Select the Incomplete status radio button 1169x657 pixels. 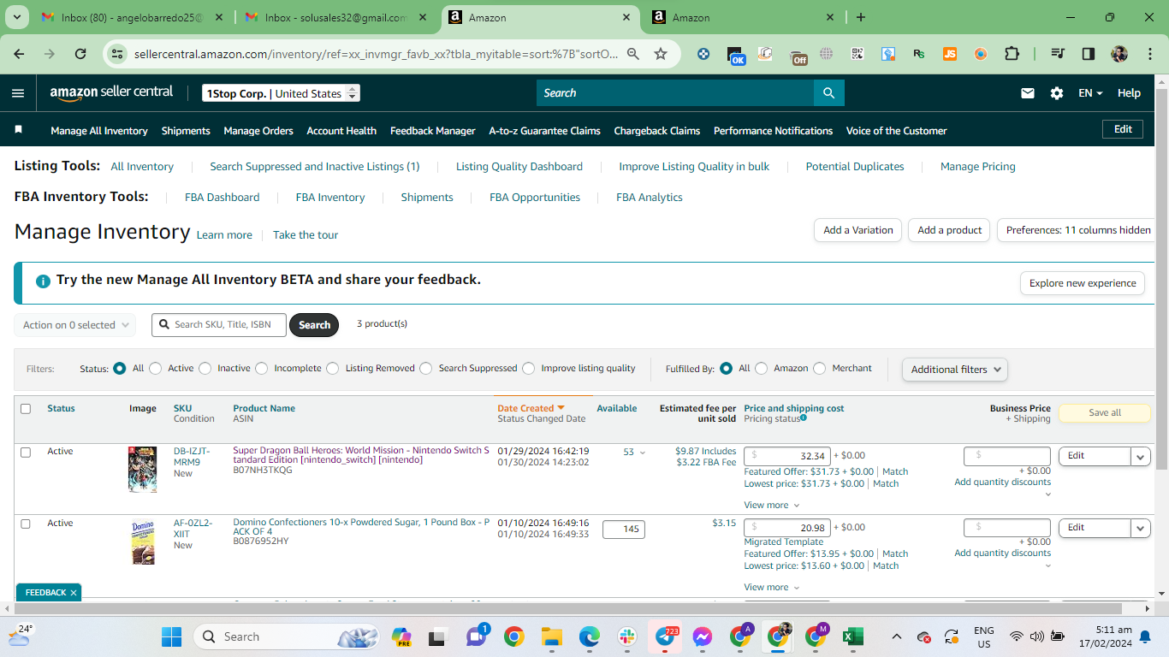262,369
